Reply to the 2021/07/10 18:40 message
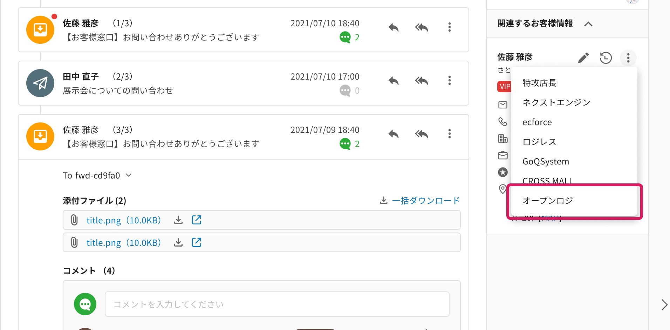The image size is (670, 330). coord(394,27)
